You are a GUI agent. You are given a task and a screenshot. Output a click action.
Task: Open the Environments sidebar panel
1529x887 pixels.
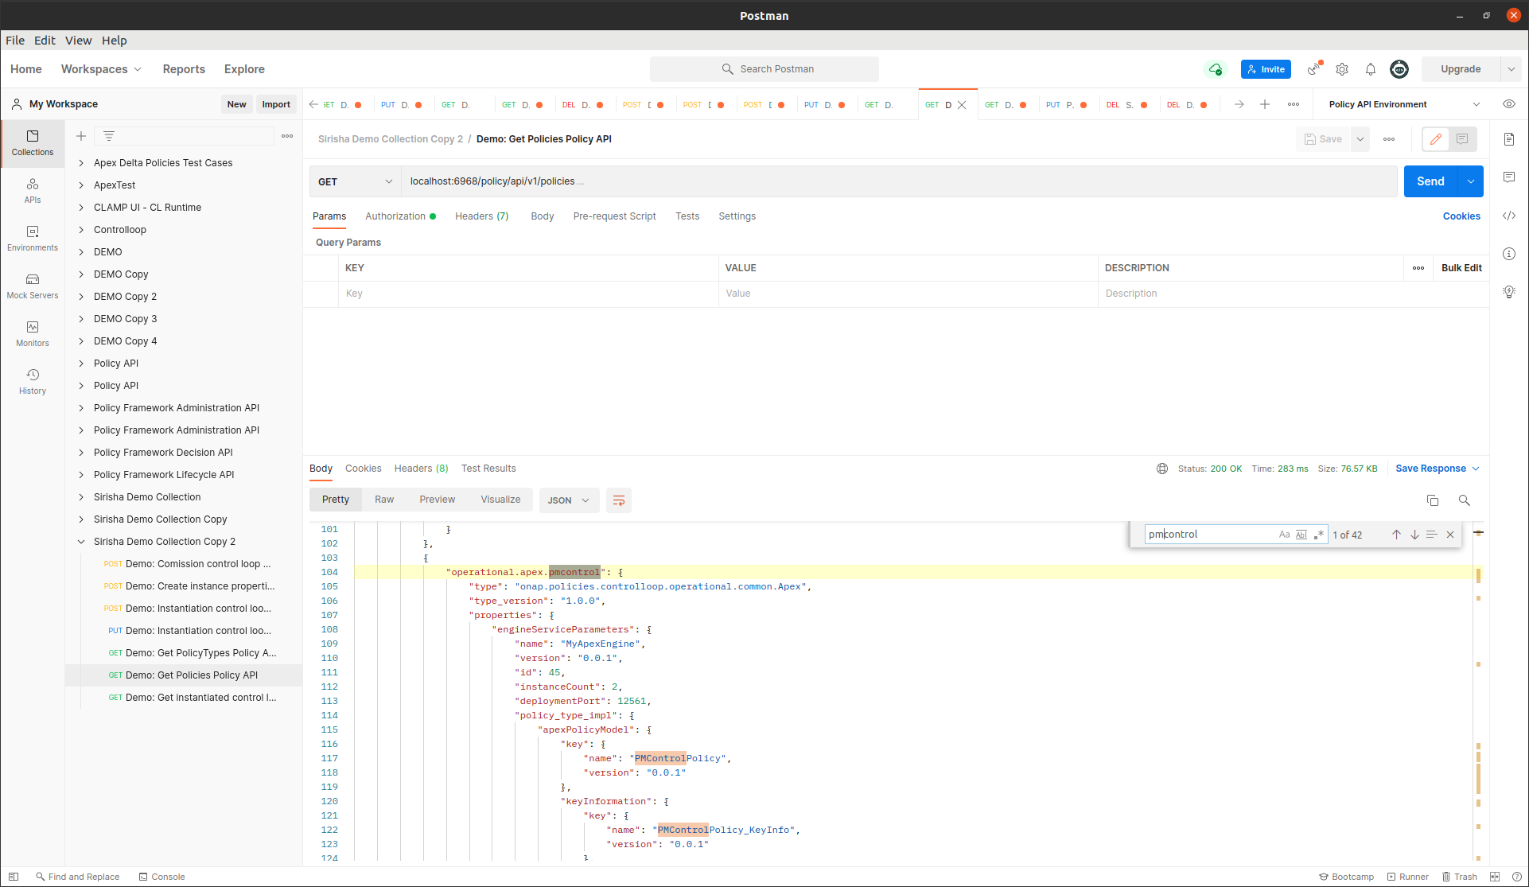pos(33,239)
